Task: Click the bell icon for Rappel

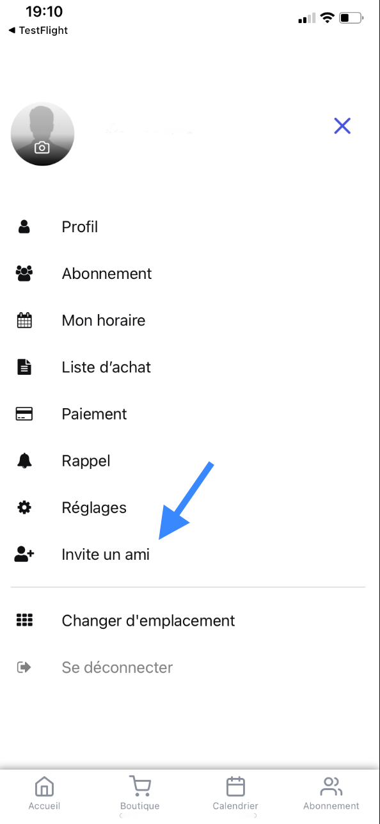Action: coord(24,461)
